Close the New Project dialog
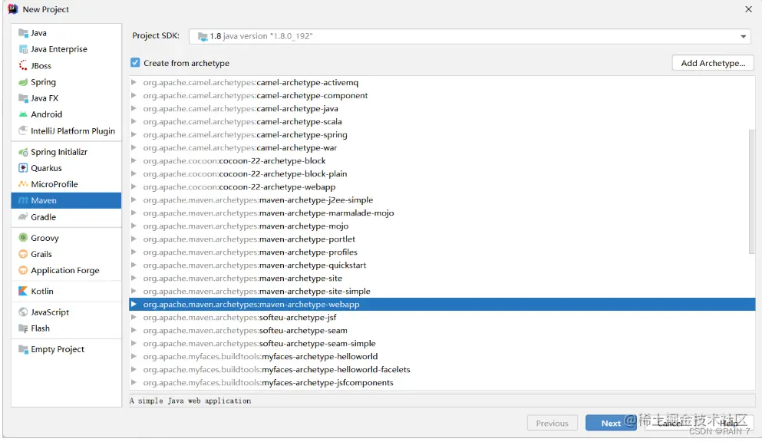762x442 pixels. pos(748,9)
